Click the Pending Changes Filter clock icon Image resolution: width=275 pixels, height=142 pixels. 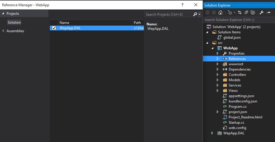point(230,12)
